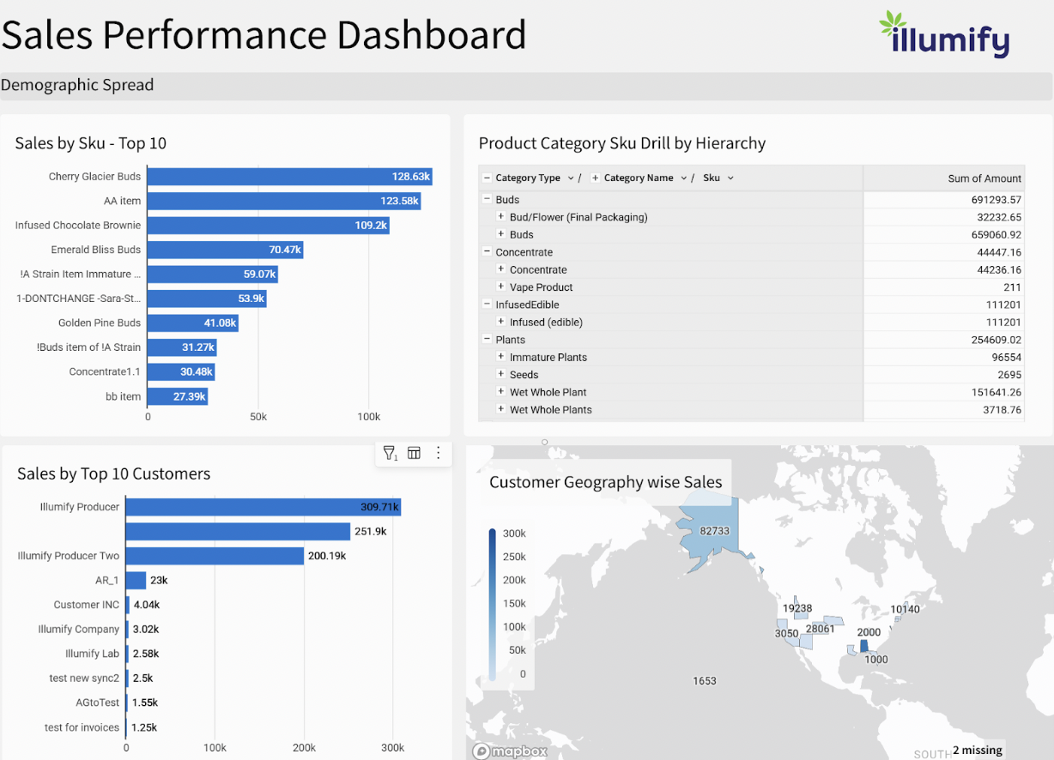The height and width of the screenshot is (760, 1054).
Task: Select the Demographic Spread section tab
Action: point(77,85)
